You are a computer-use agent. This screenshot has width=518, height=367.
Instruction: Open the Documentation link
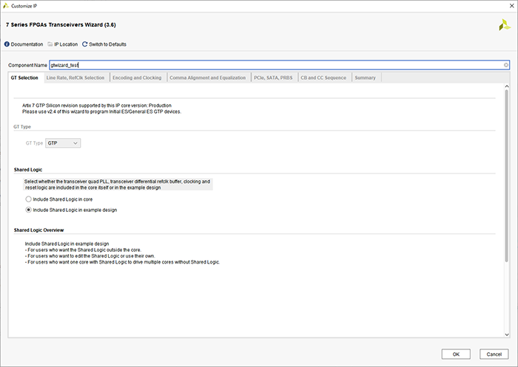(x=27, y=44)
